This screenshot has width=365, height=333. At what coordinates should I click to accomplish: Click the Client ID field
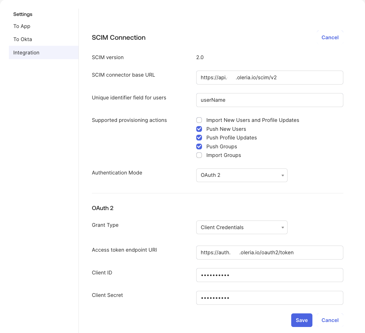click(x=269, y=275)
